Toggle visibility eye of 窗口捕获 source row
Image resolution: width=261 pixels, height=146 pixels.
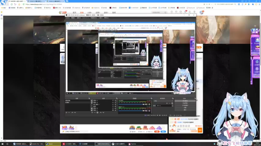(x=113, y=104)
